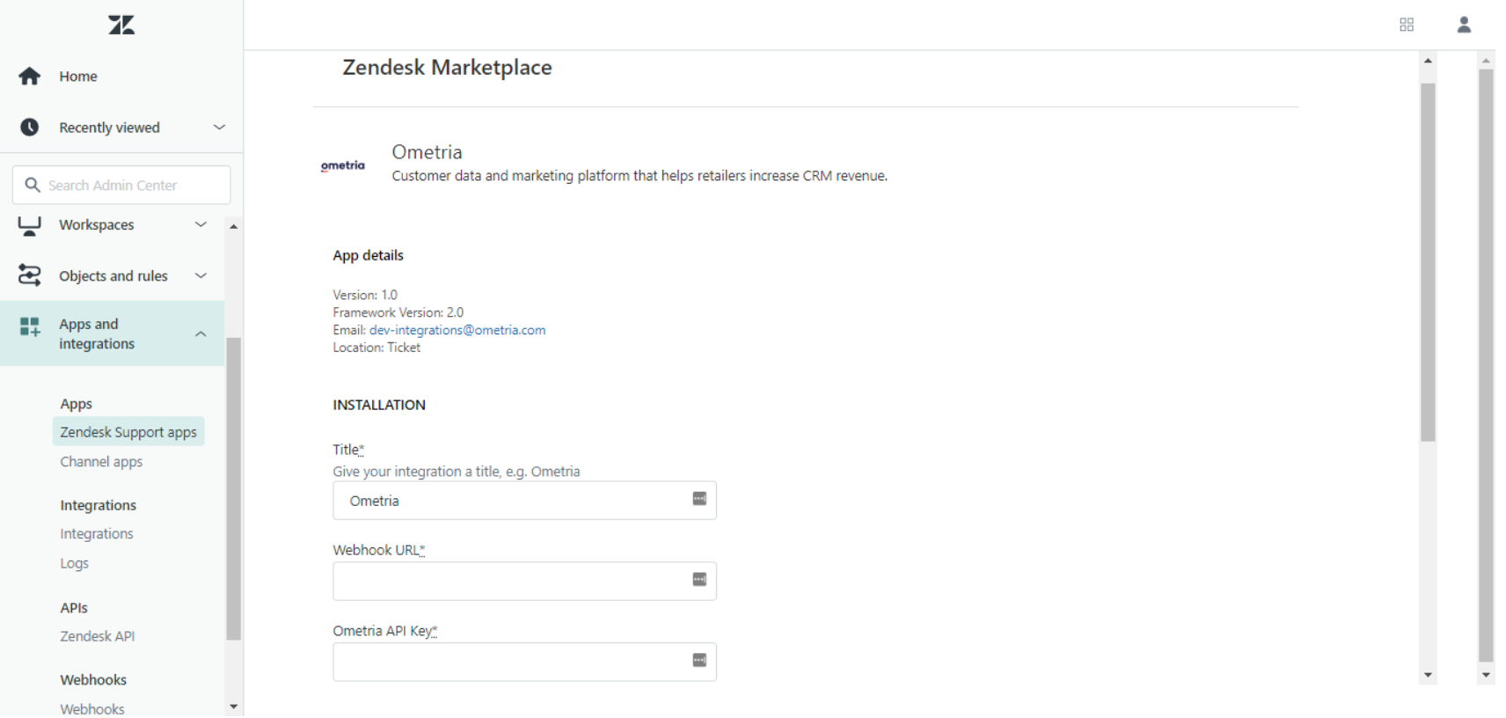
Task: Collapse the Apps and integrations chevron
Action: click(x=201, y=334)
